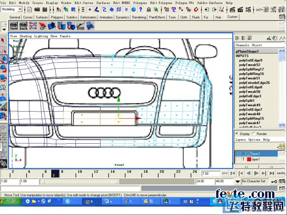This screenshot has width=287, height=215.
Task: Open the Surfaces shelf tab
Action: coord(42,17)
